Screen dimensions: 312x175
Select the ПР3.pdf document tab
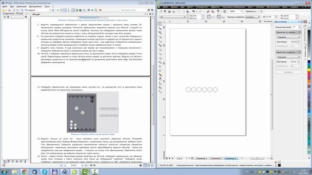(36, 14)
